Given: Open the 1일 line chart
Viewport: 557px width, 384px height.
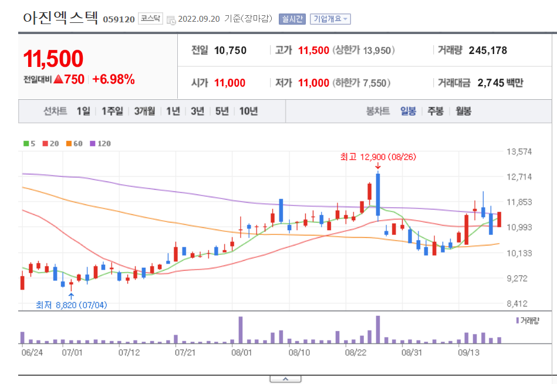Looking at the screenshot, I should [83, 111].
